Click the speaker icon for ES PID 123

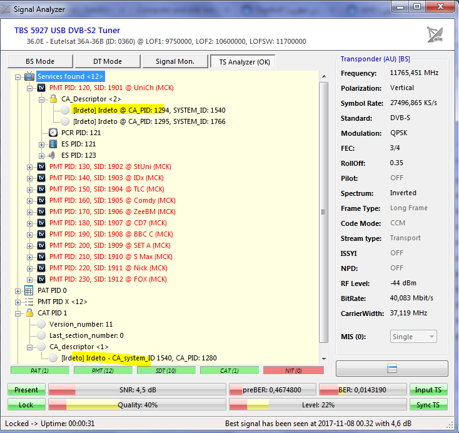(53, 155)
